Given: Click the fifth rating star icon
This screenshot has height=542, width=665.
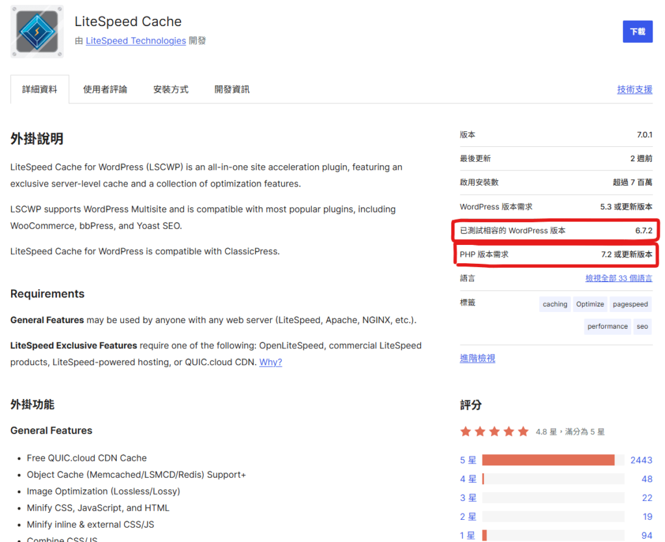Looking at the screenshot, I should click(x=523, y=432).
